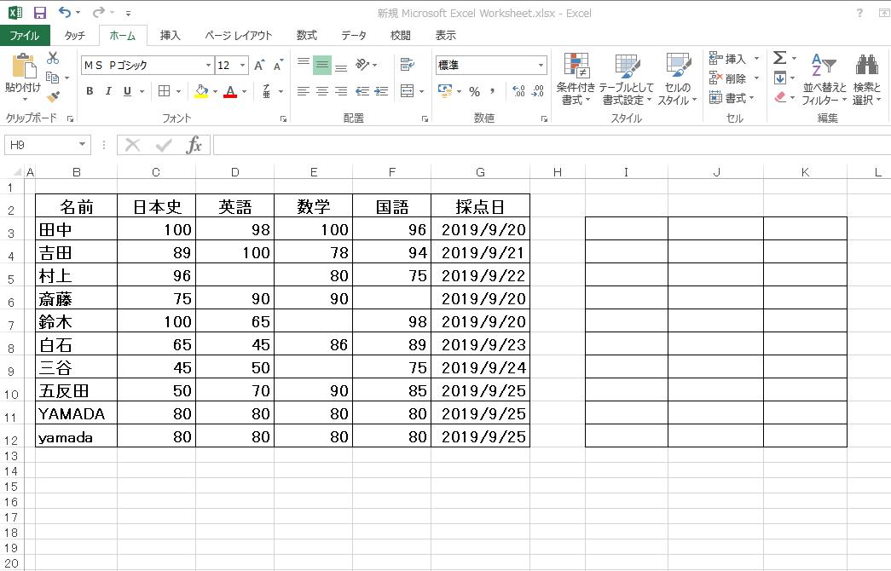Click the 貼り付け paste button

coord(22,75)
